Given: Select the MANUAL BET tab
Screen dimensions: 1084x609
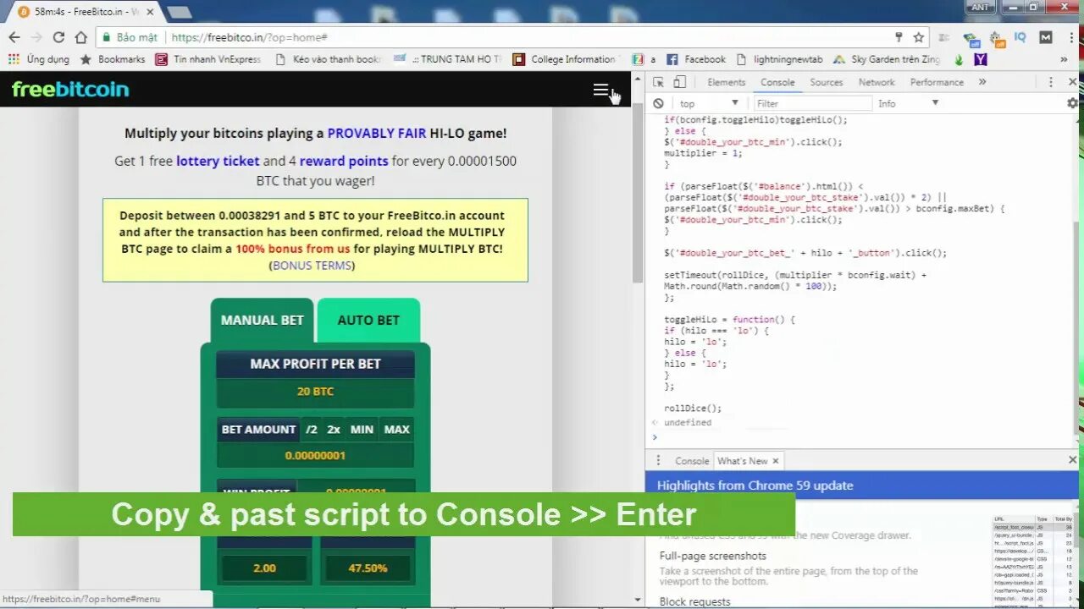Looking at the screenshot, I should [x=262, y=320].
